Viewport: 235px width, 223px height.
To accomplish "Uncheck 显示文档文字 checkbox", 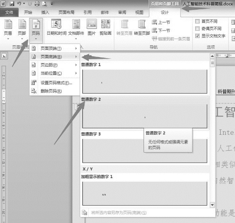I will (198, 36).
